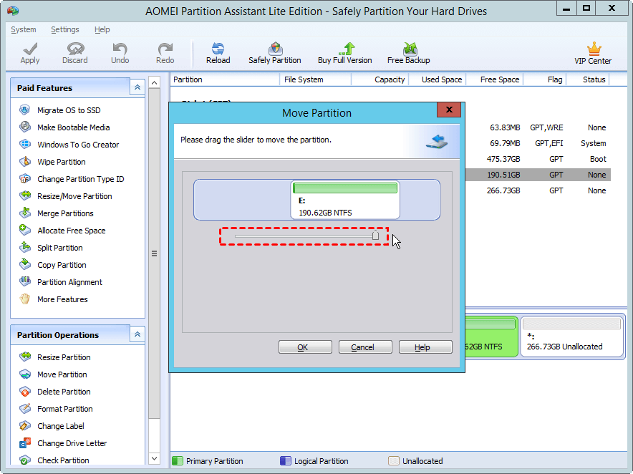Screen dimensions: 633x474
Task: Select Check Partition operation
Action: click(63, 460)
